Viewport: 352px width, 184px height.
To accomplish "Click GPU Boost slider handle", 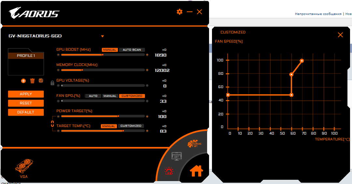I will [103, 55].
